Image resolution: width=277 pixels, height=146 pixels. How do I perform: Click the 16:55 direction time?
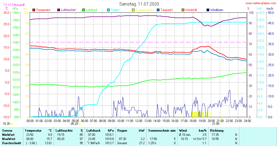[x=215, y=139]
